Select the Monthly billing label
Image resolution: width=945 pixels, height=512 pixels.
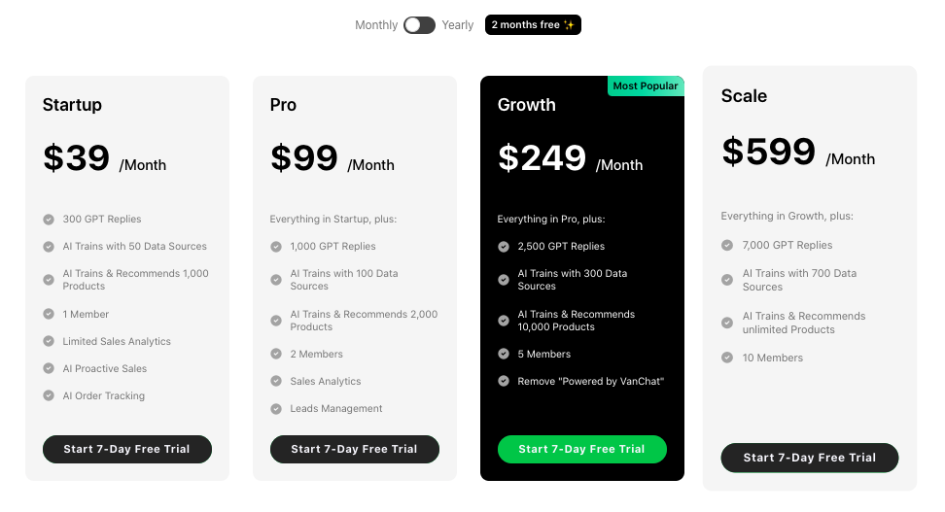(376, 25)
